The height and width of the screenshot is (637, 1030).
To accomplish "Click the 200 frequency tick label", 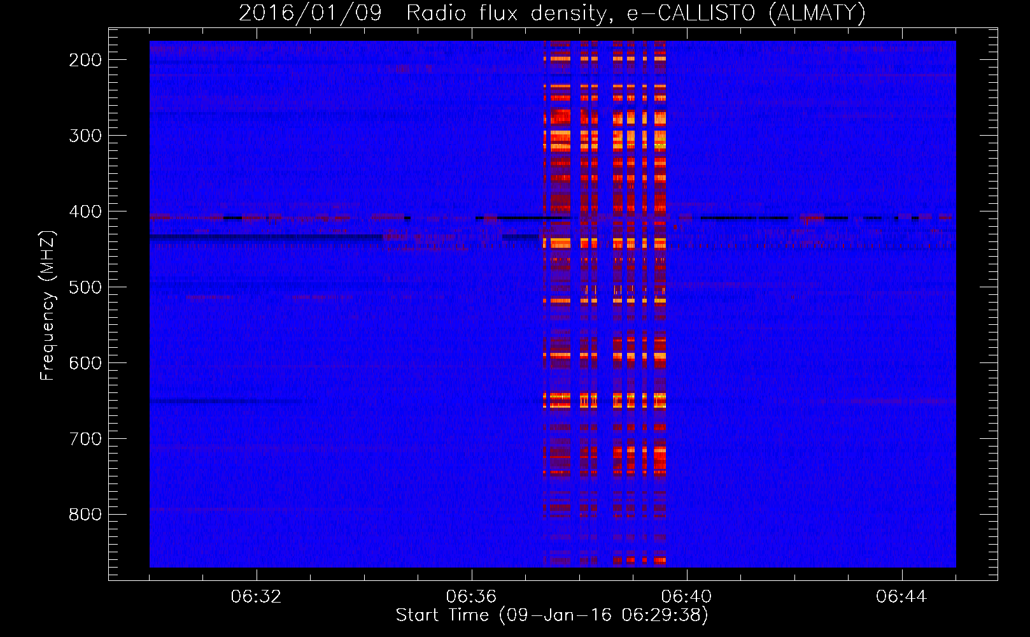I will pyautogui.click(x=85, y=60).
